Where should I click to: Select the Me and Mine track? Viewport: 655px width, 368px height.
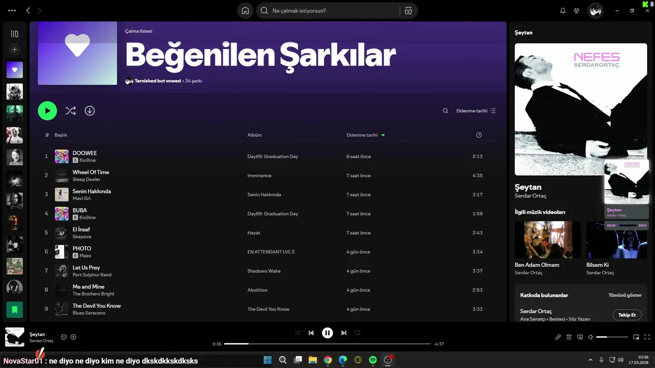pos(263,290)
